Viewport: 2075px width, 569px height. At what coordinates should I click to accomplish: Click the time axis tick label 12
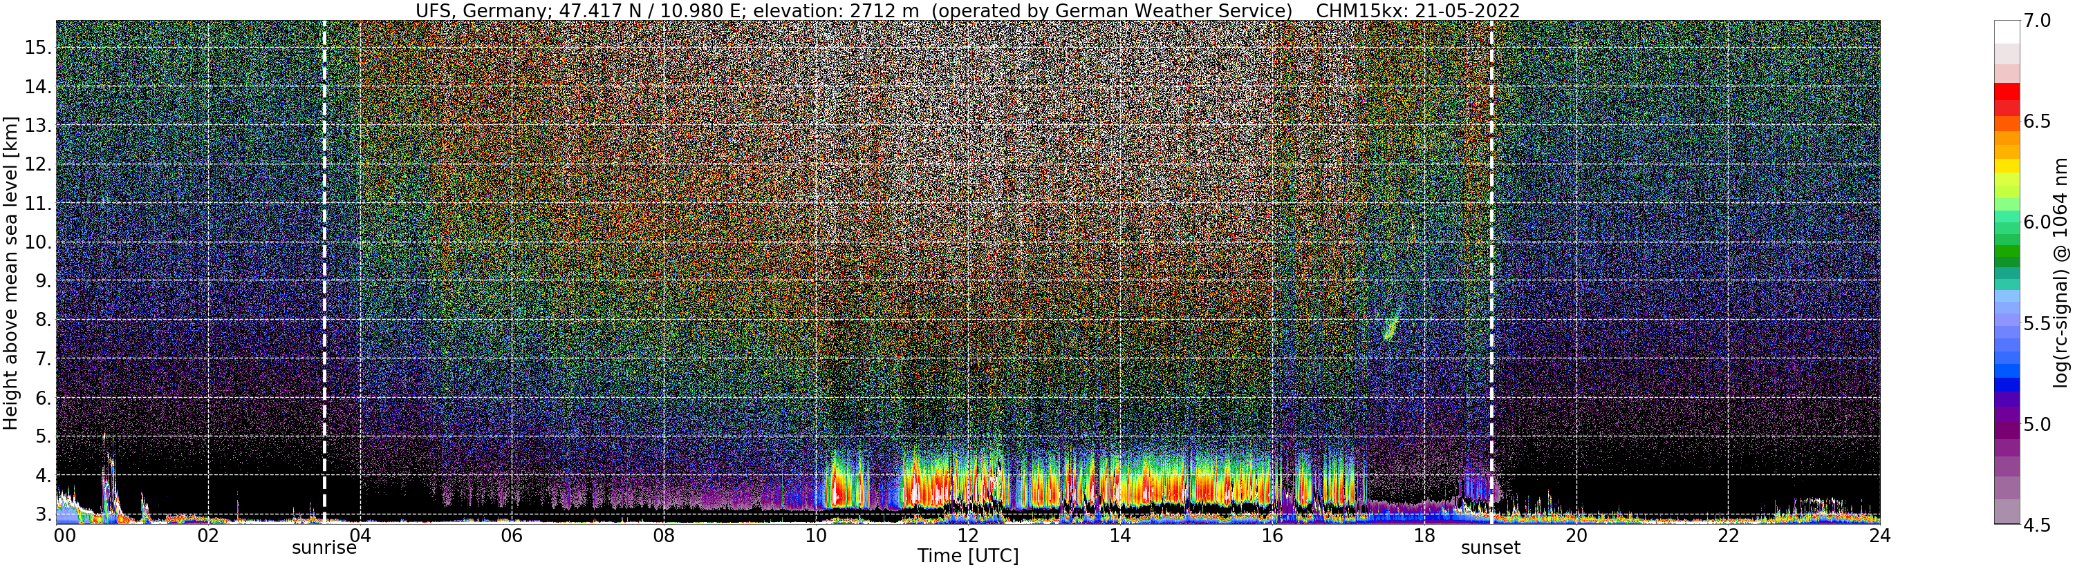[x=967, y=536]
